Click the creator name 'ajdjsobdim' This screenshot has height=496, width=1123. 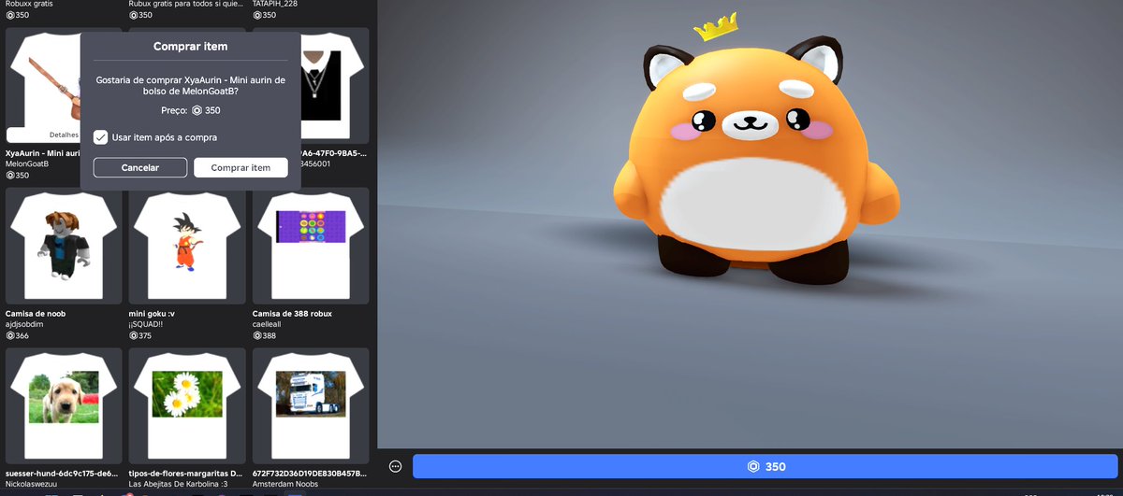tap(25, 324)
